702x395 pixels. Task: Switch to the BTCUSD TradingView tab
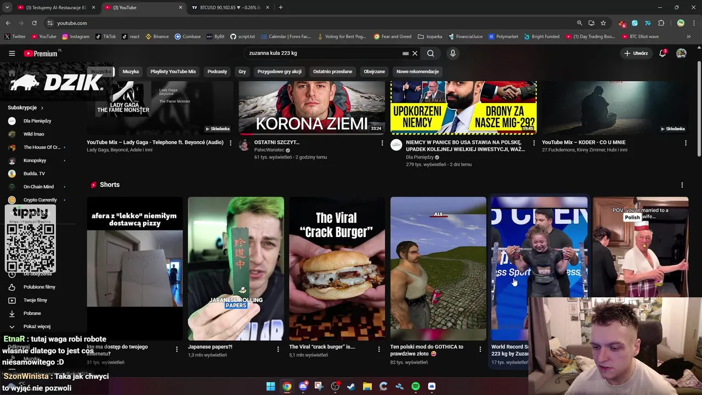230,8
